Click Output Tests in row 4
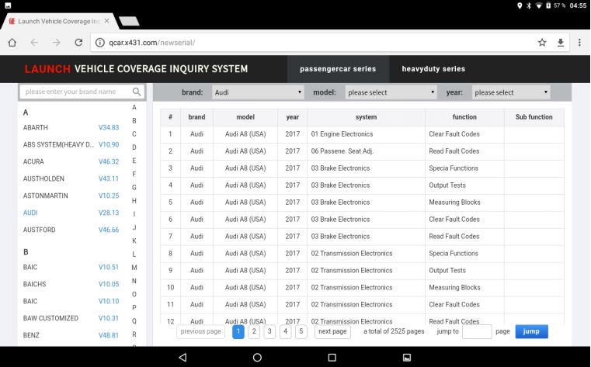The image size is (591, 367). 447,185
